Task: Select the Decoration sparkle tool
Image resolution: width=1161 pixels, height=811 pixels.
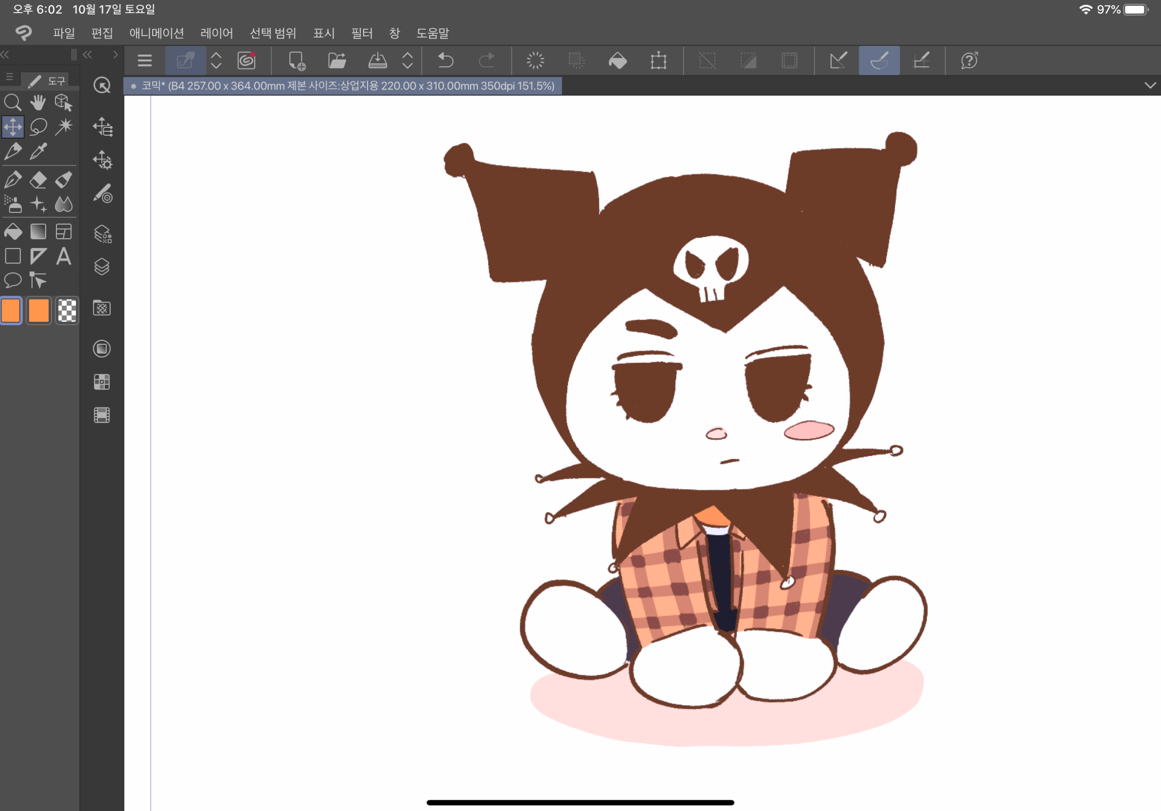Action: (38, 204)
